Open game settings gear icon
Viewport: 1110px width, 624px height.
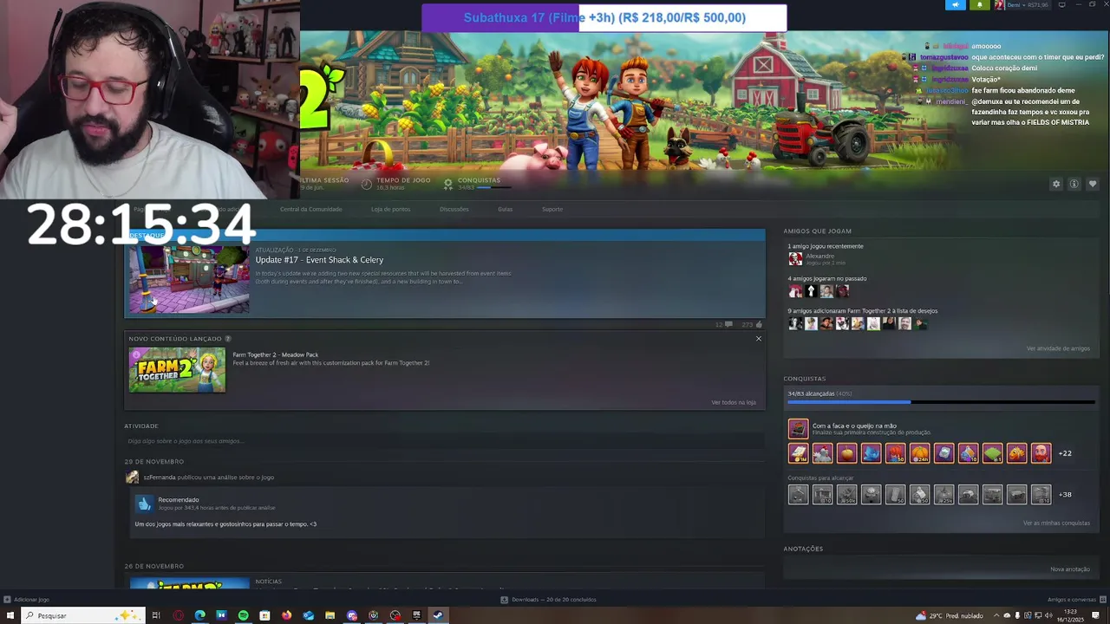1056,184
